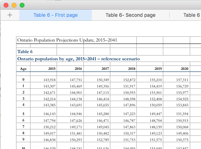201x149 pixels.
Task: Select the age 0 row label
Action: point(23,79)
